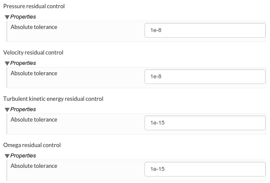
Task: Click the Properties label under Omega residual control
Action: click(23, 156)
